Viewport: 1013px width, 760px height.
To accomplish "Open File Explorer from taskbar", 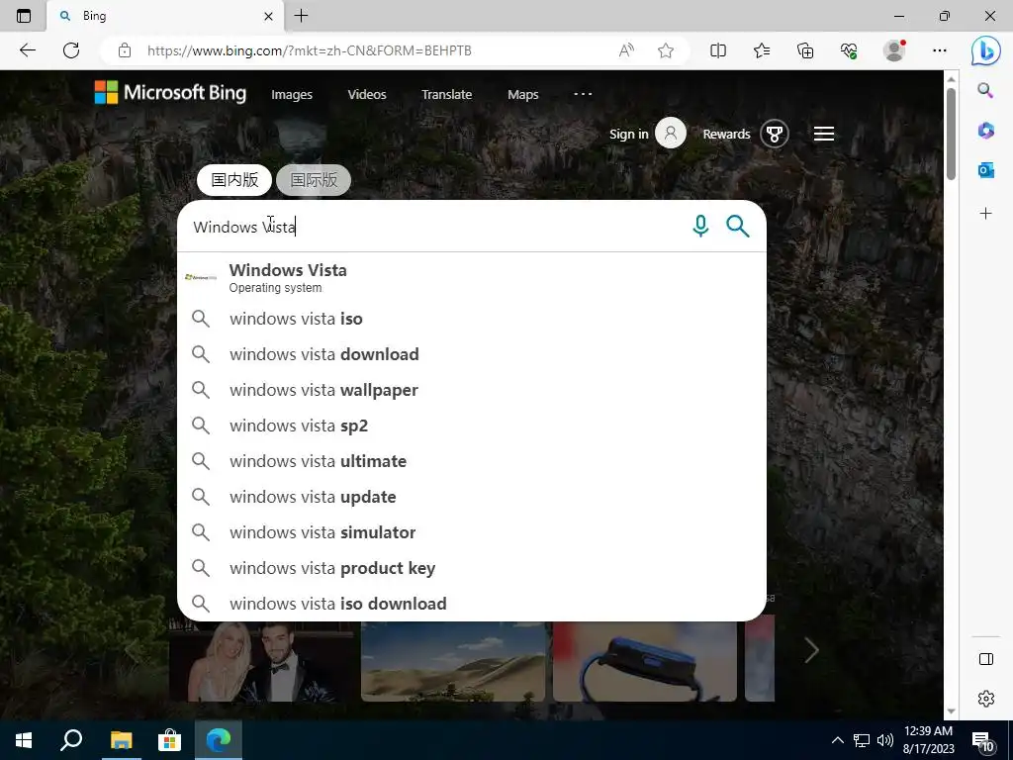I will pyautogui.click(x=121, y=740).
